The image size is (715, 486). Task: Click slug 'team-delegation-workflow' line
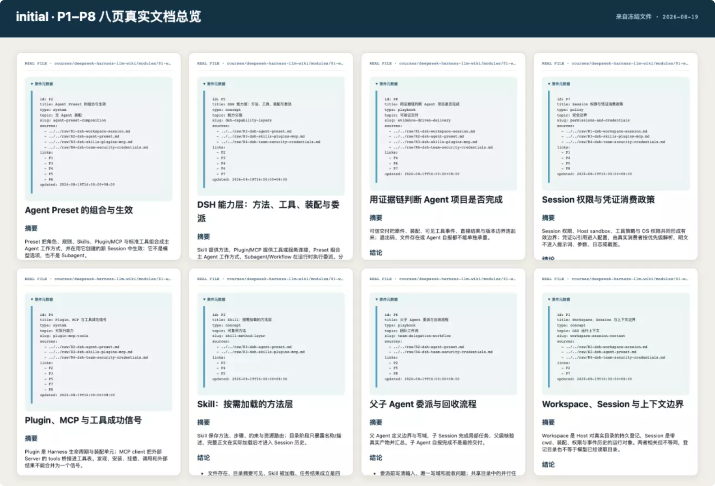(417, 336)
